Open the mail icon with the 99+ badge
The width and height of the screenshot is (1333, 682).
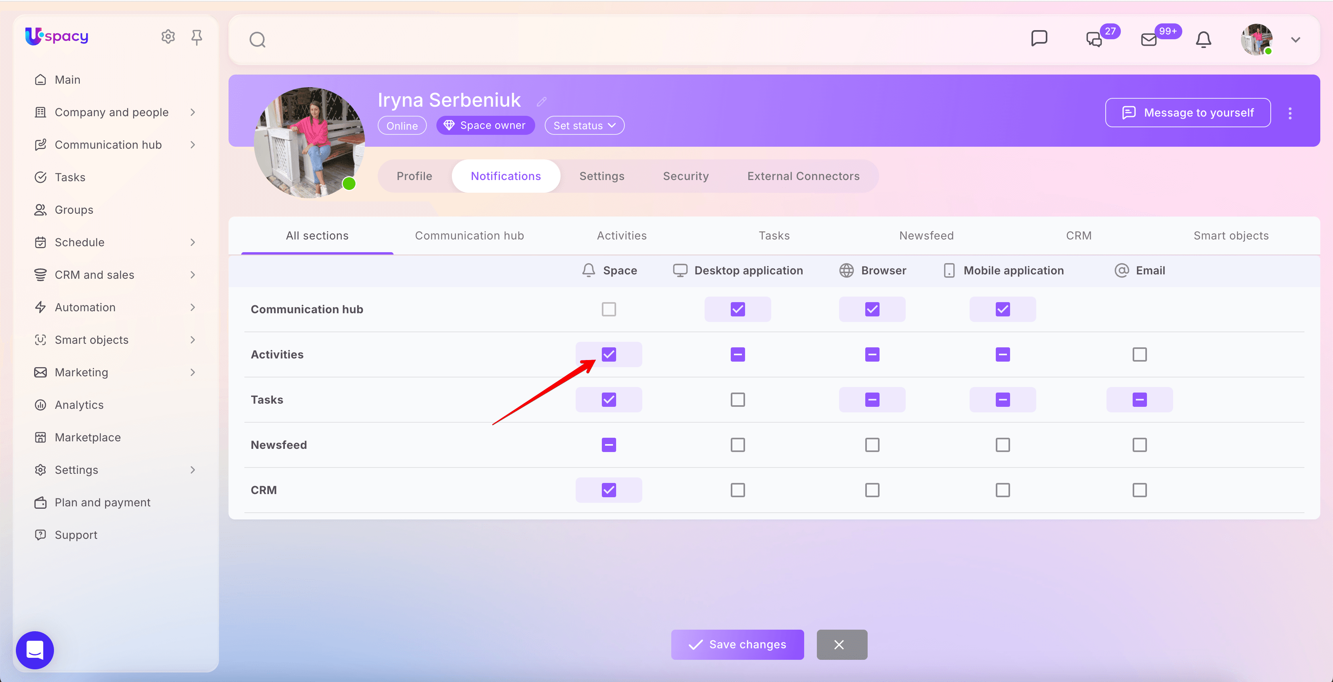(x=1149, y=39)
